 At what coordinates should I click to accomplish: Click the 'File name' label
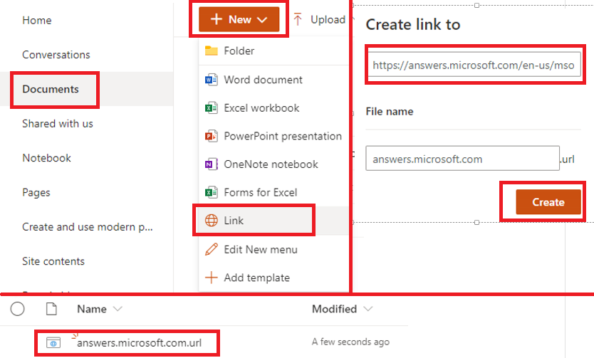(x=390, y=112)
